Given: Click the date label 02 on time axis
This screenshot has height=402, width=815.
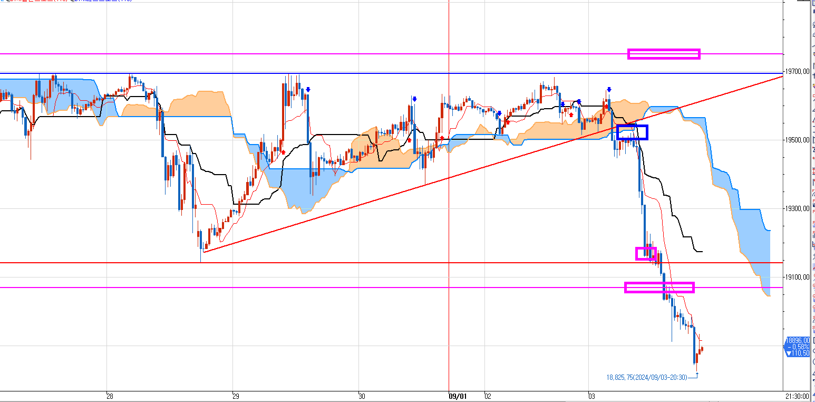Looking at the screenshot, I should coord(488,396).
